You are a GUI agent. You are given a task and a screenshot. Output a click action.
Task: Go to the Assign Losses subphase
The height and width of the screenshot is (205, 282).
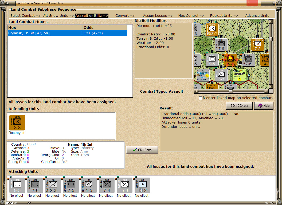[158, 16]
